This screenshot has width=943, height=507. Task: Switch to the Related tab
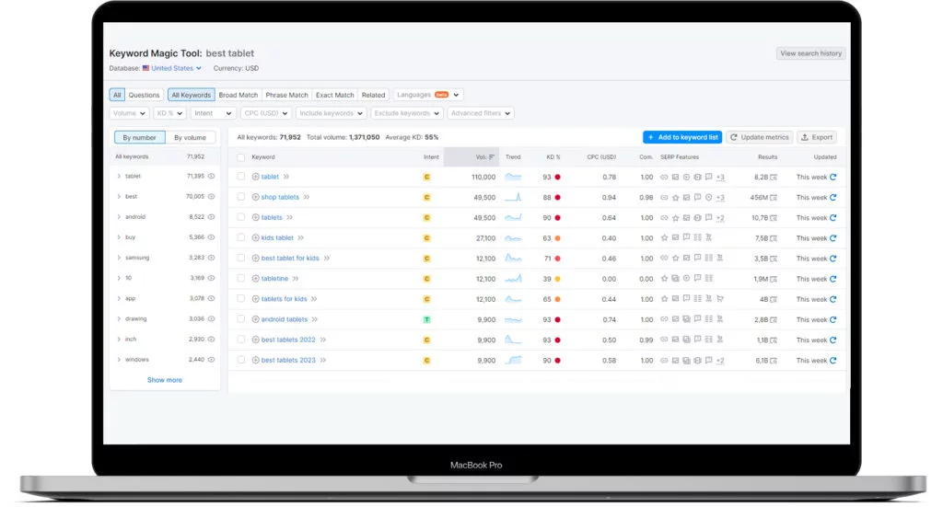[374, 95]
